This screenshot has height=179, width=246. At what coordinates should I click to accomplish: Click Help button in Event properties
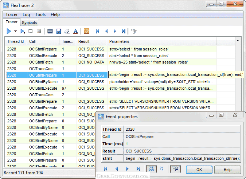(x=227, y=170)
